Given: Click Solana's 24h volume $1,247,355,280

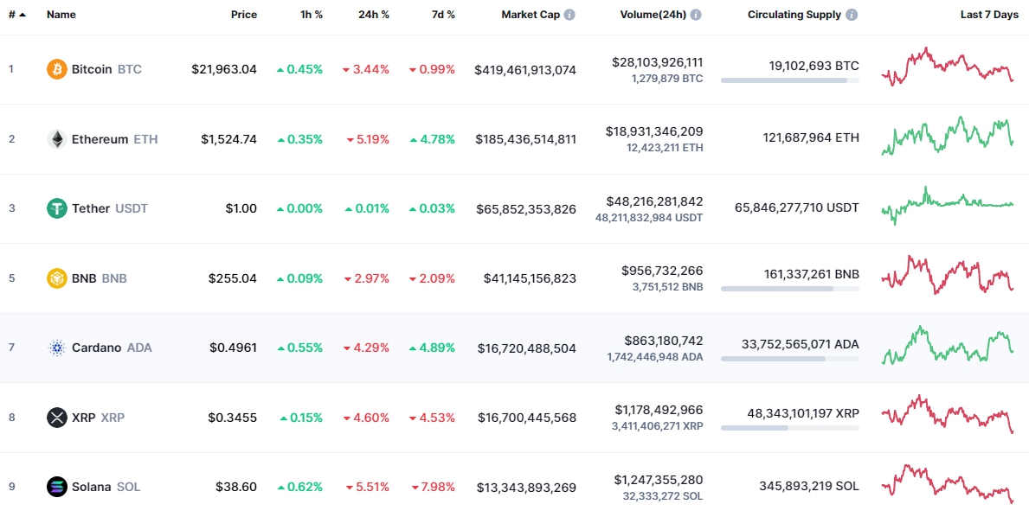Looking at the screenshot, I should click(x=659, y=480).
